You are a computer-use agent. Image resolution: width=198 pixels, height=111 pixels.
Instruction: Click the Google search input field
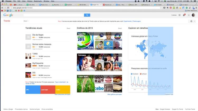pos(54,15)
